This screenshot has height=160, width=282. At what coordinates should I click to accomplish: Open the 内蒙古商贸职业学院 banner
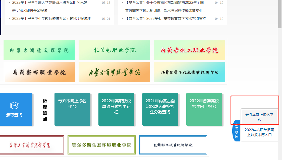(x=114, y=72)
